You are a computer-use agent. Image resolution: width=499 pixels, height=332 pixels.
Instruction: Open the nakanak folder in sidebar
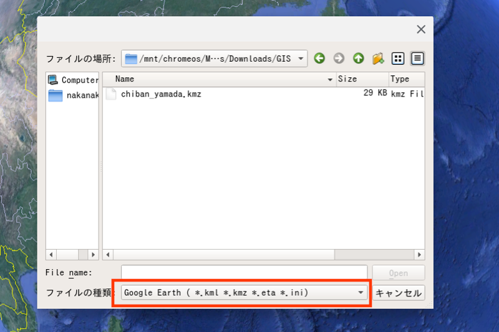(73, 95)
